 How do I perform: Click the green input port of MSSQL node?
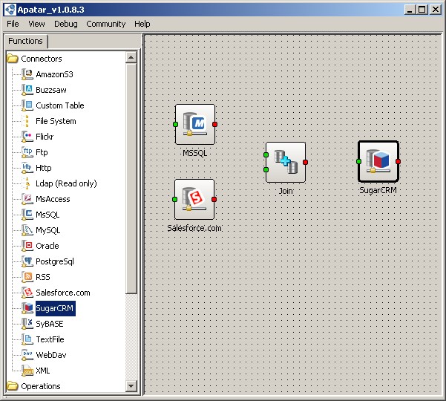click(x=175, y=124)
